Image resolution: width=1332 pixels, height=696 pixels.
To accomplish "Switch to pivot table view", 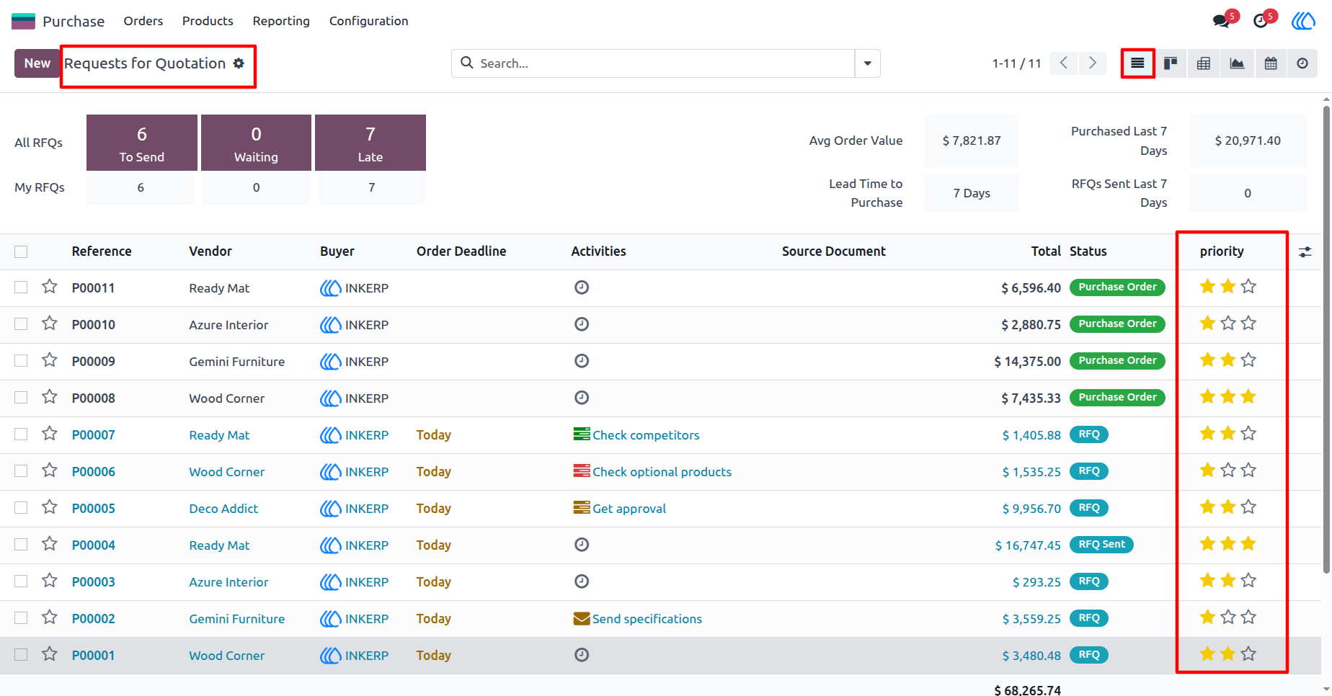I will pos(1204,63).
